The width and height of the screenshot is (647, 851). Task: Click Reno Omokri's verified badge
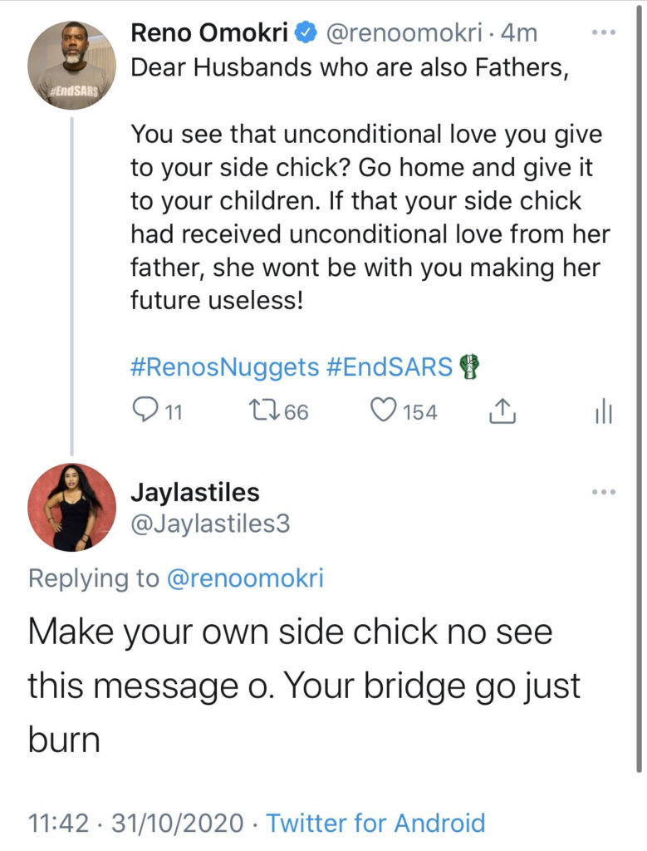306,33
